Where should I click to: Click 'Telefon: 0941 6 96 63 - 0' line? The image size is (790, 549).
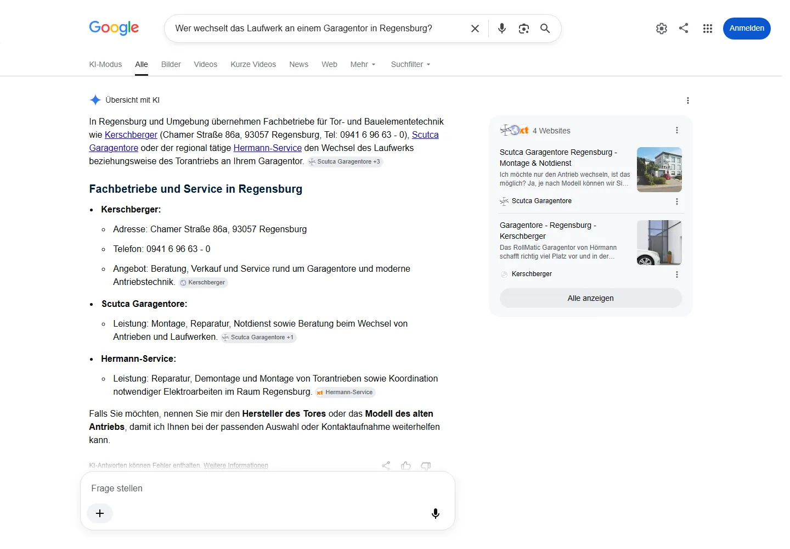(162, 249)
